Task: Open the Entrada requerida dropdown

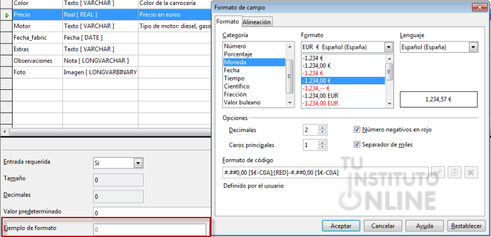Action: 138,163
